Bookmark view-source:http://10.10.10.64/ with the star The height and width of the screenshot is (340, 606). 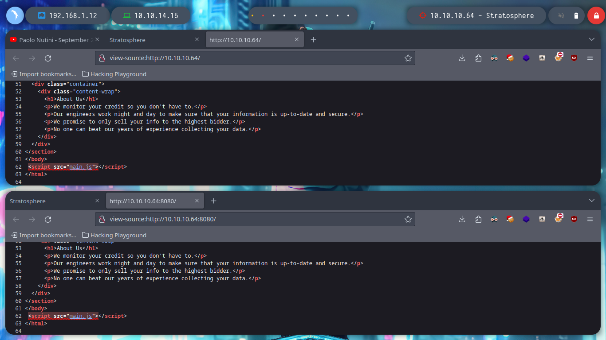click(x=408, y=58)
